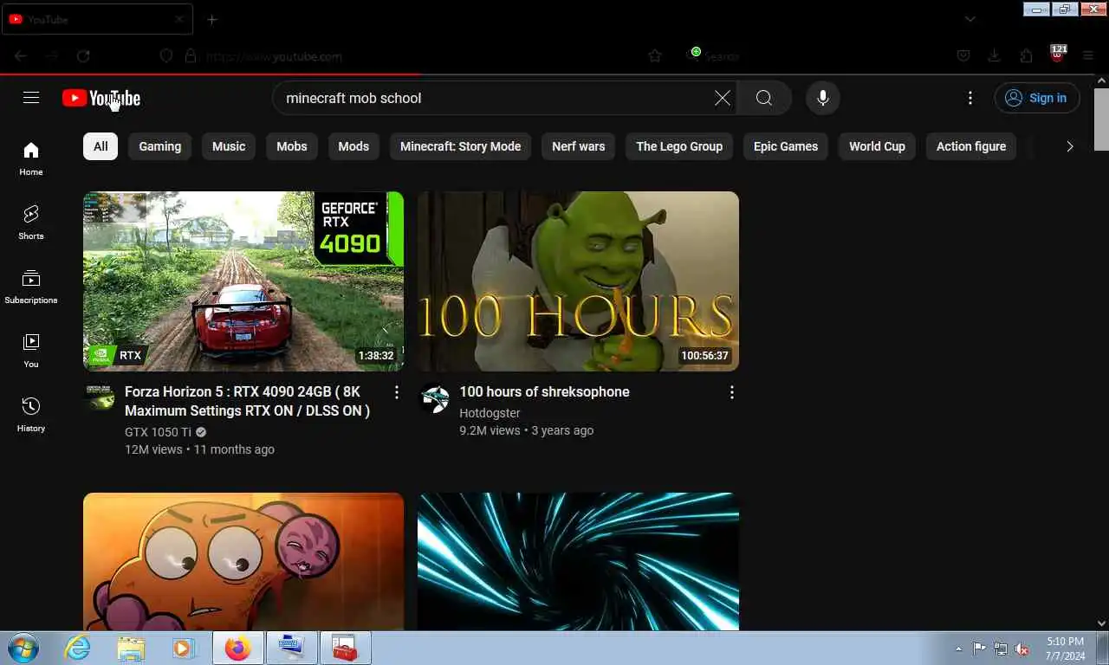The image size is (1109, 665).
Task: Select the Gaming filter chip
Action: 160,146
